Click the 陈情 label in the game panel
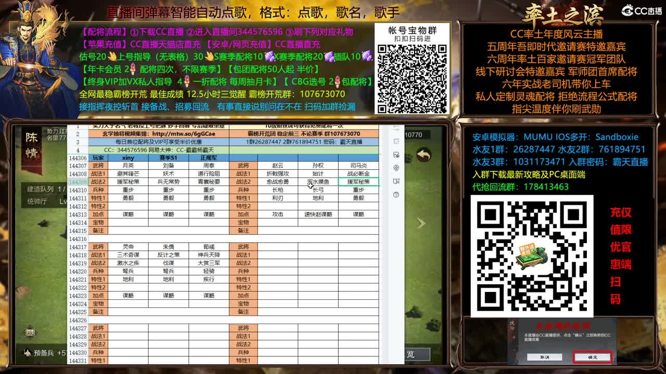This screenshot has height=374, width=666. pos(32,145)
